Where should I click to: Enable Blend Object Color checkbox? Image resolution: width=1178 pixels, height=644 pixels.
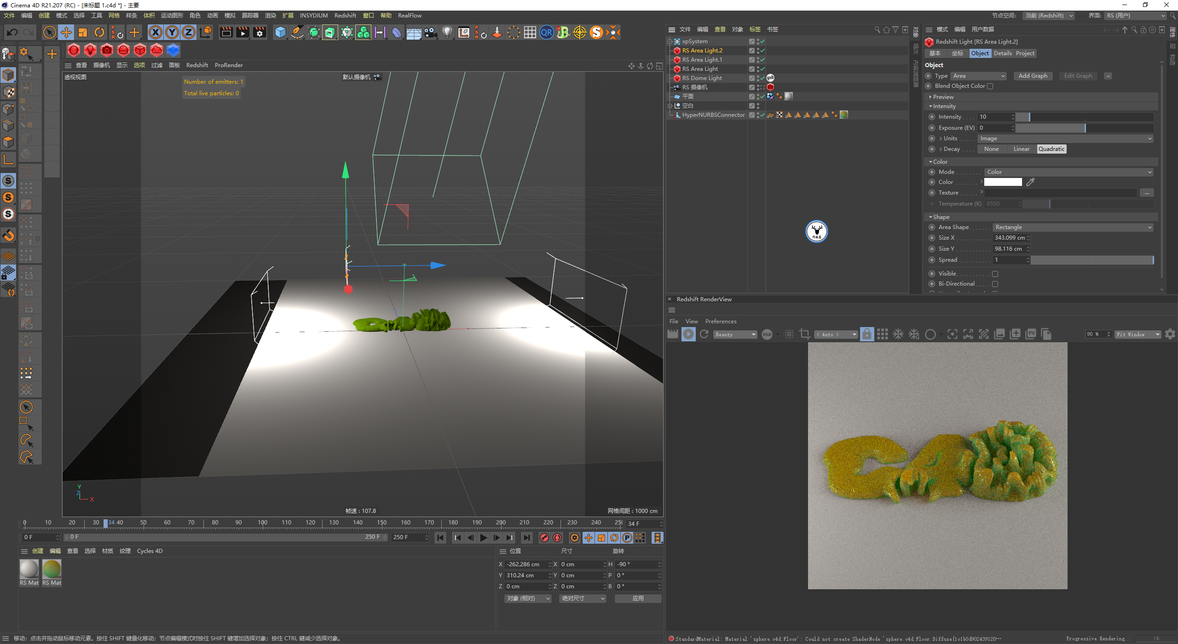pyautogui.click(x=990, y=86)
